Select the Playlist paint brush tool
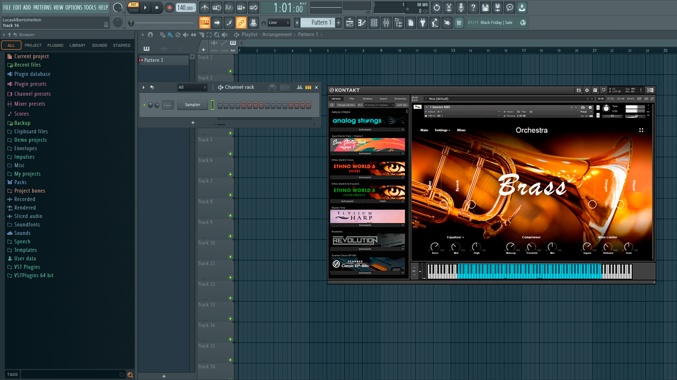This screenshot has height=380, width=677. pyautogui.click(x=170, y=35)
